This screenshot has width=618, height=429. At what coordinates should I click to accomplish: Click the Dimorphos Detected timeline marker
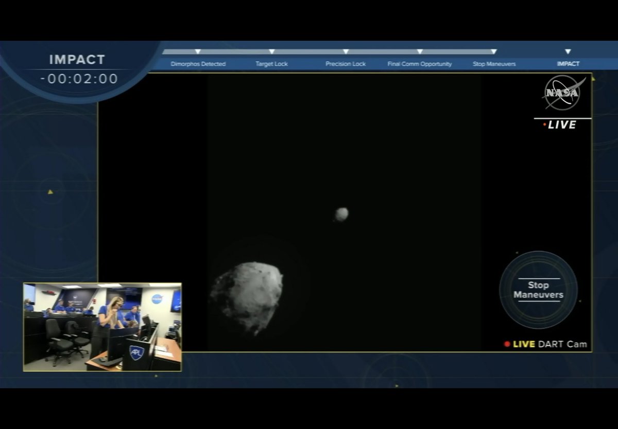(198, 51)
